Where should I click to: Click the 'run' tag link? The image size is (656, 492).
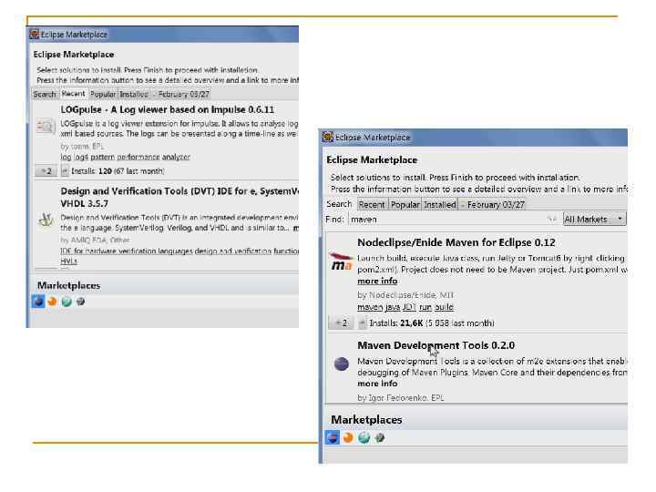click(425, 307)
